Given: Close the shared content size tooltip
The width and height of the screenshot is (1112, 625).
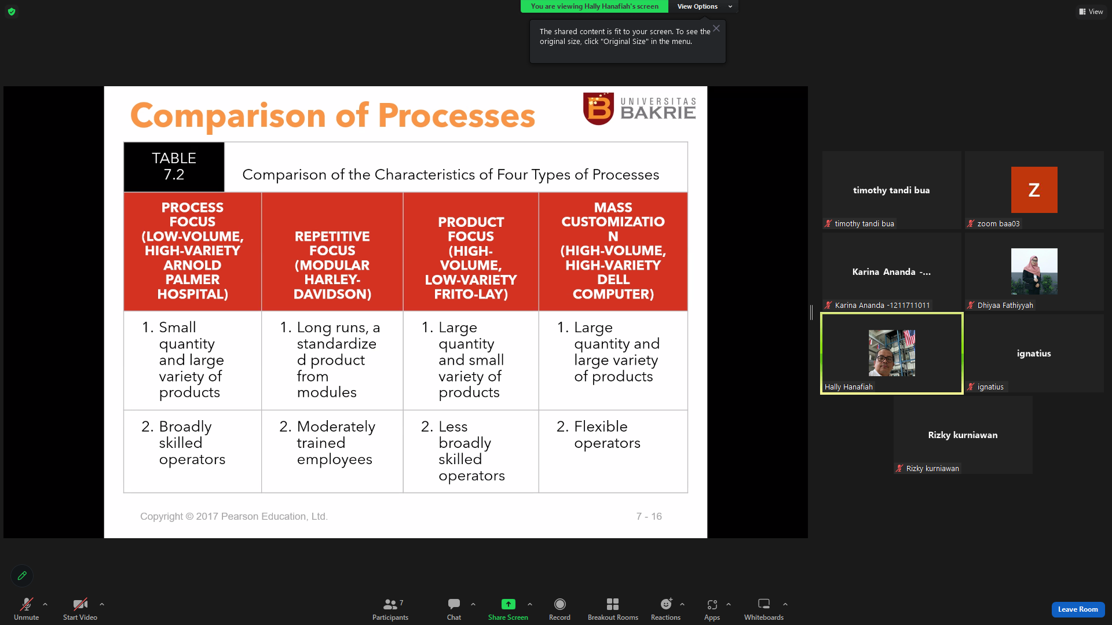Looking at the screenshot, I should pyautogui.click(x=716, y=28).
